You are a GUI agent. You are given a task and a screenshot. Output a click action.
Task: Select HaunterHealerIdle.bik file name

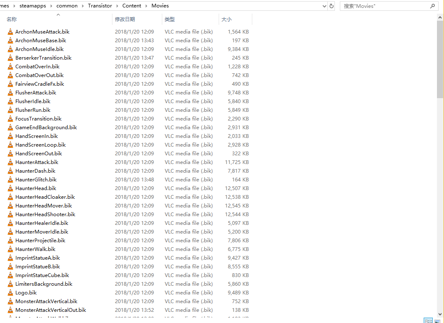click(41, 223)
